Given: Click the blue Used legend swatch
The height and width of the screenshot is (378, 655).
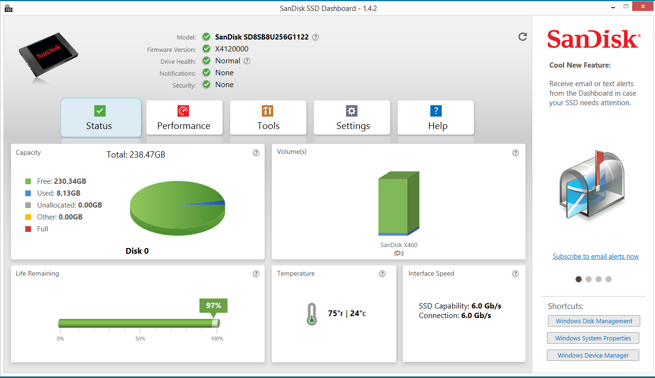Looking at the screenshot, I should click(x=28, y=193).
